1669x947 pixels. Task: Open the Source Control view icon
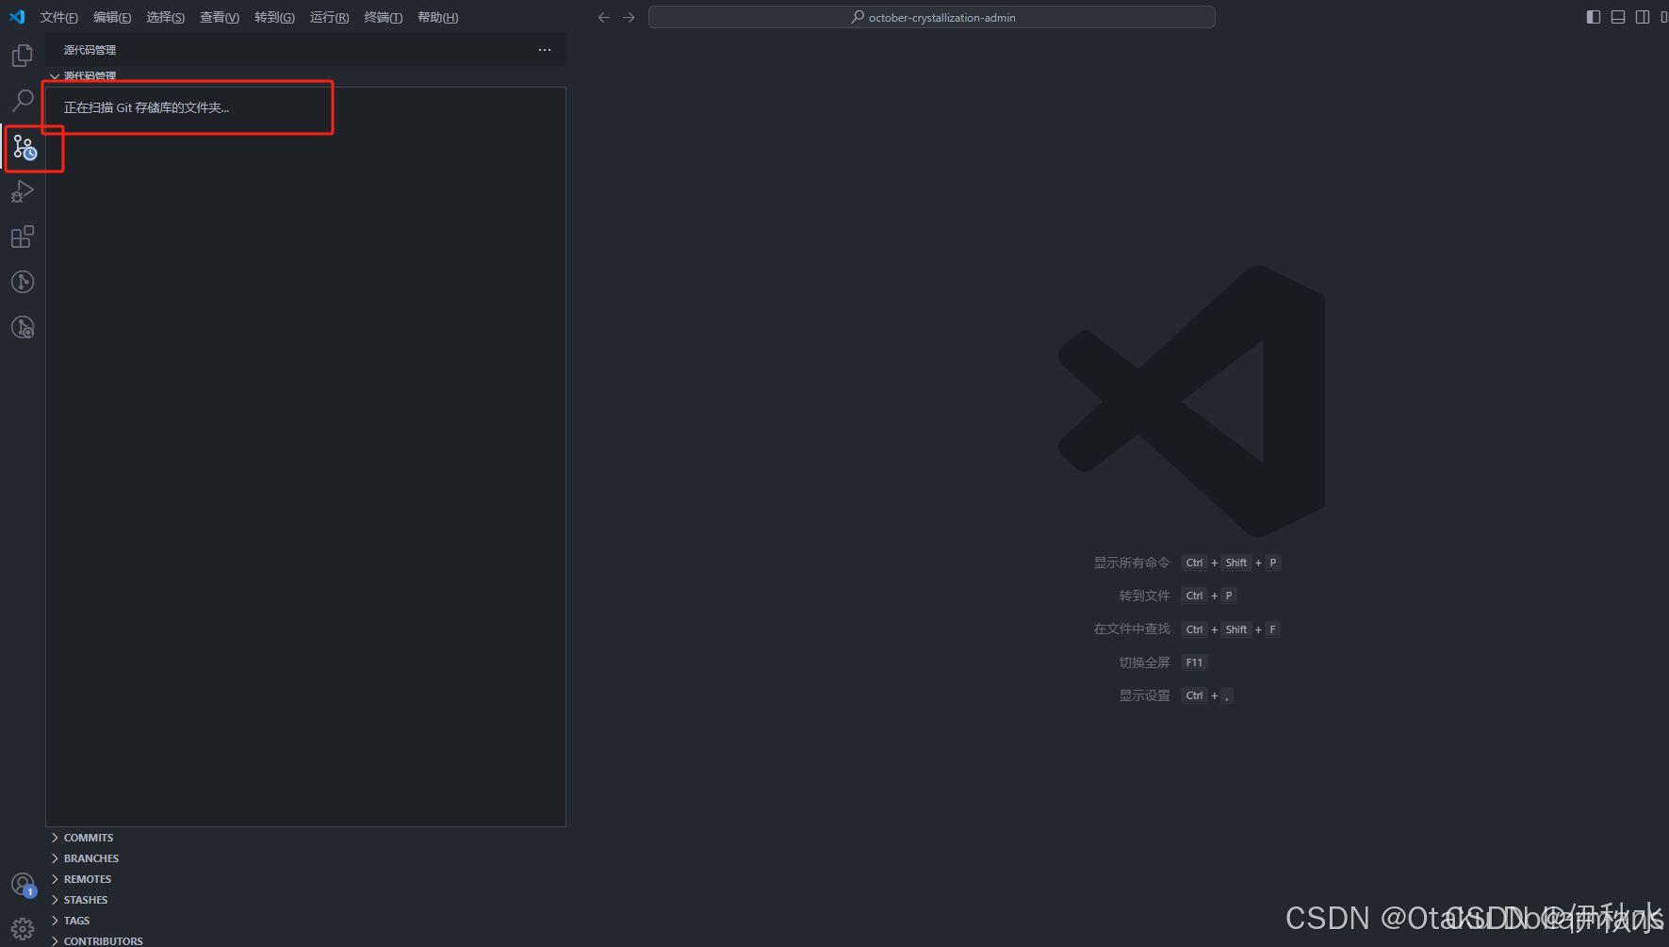point(24,147)
